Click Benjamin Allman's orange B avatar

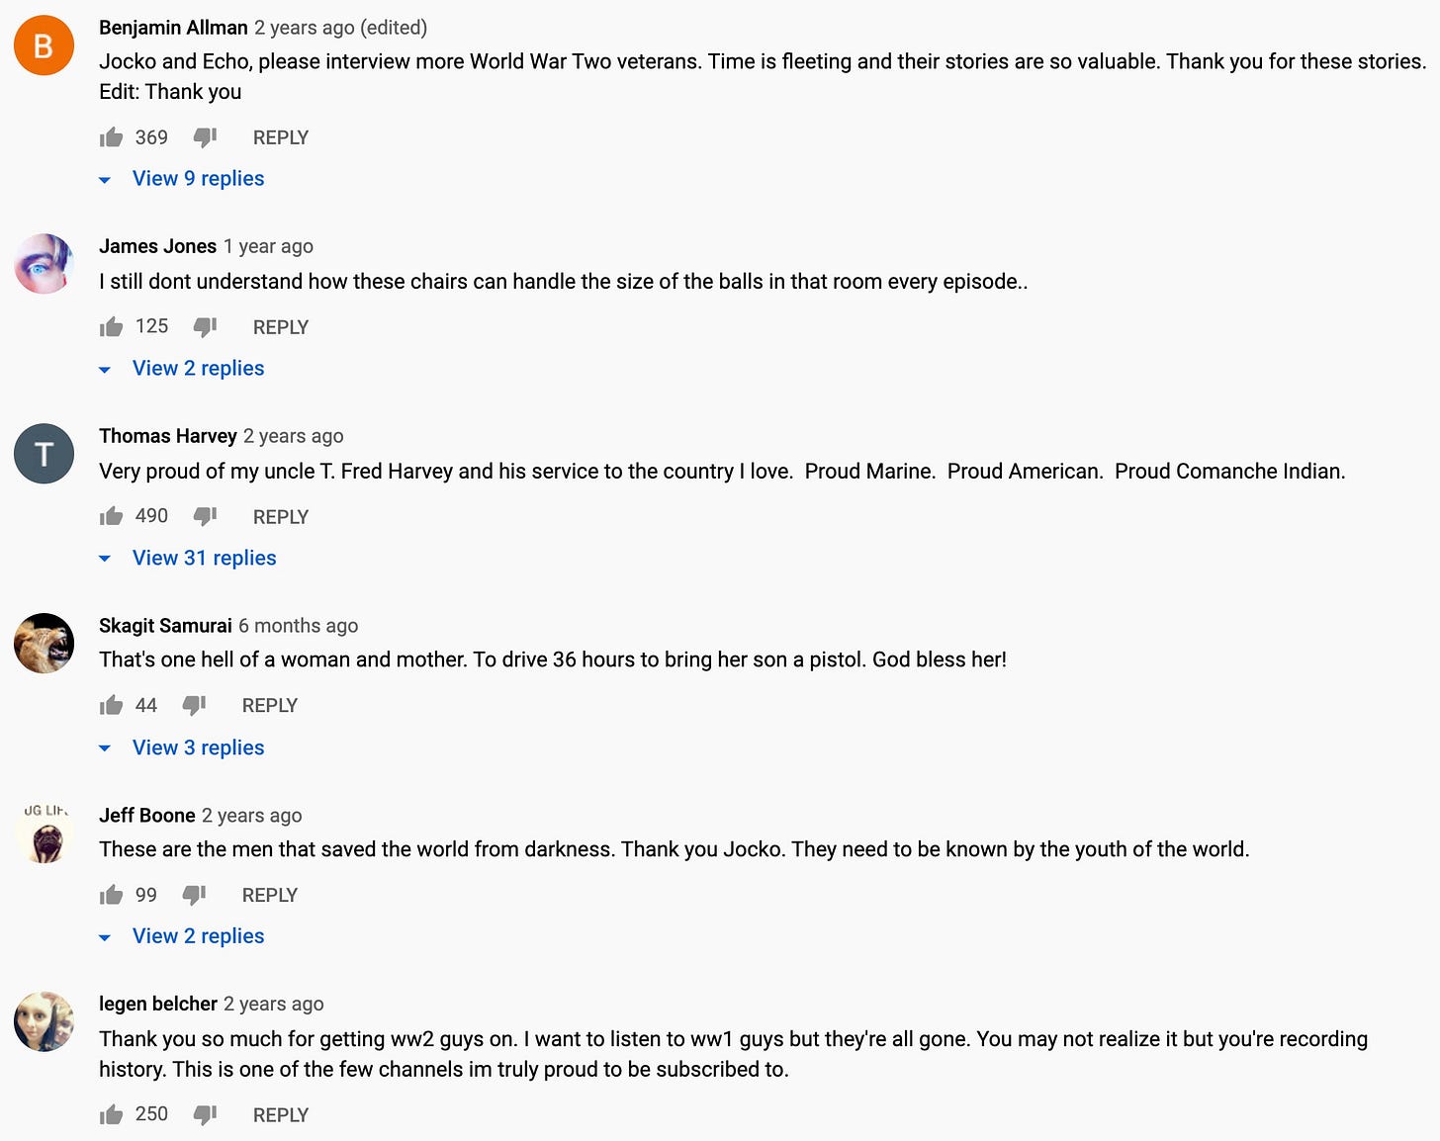point(44,45)
